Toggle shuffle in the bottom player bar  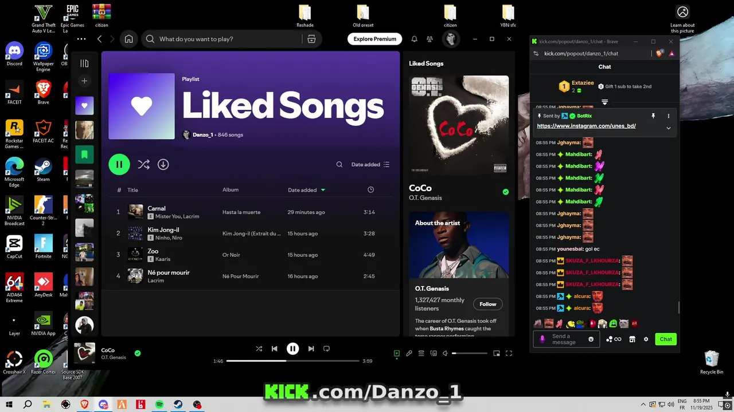(x=259, y=348)
